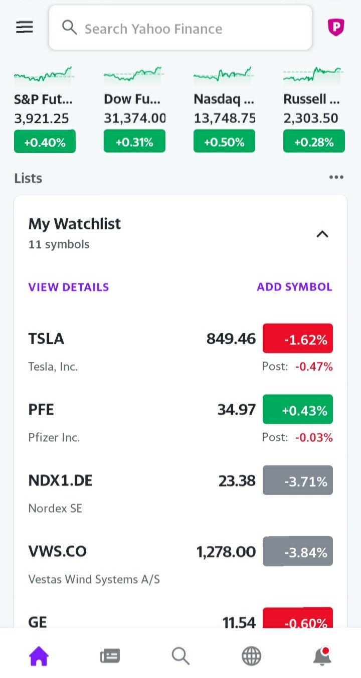The width and height of the screenshot is (361, 678).
Task: Toggle PFE percent change badge +0.43%
Action: (x=297, y=410)
